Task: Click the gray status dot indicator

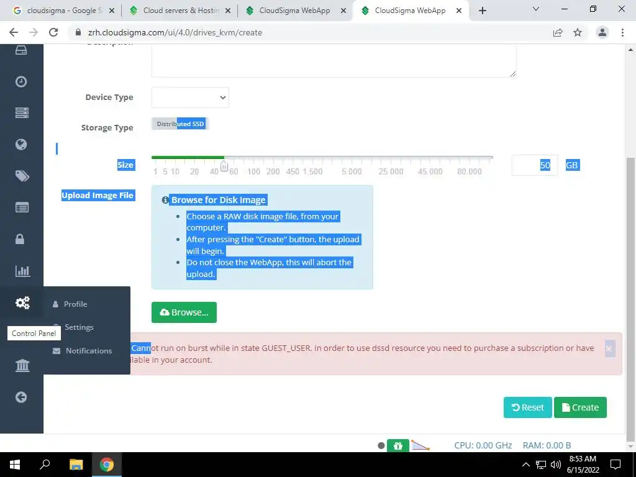Action: pos(381,445)
